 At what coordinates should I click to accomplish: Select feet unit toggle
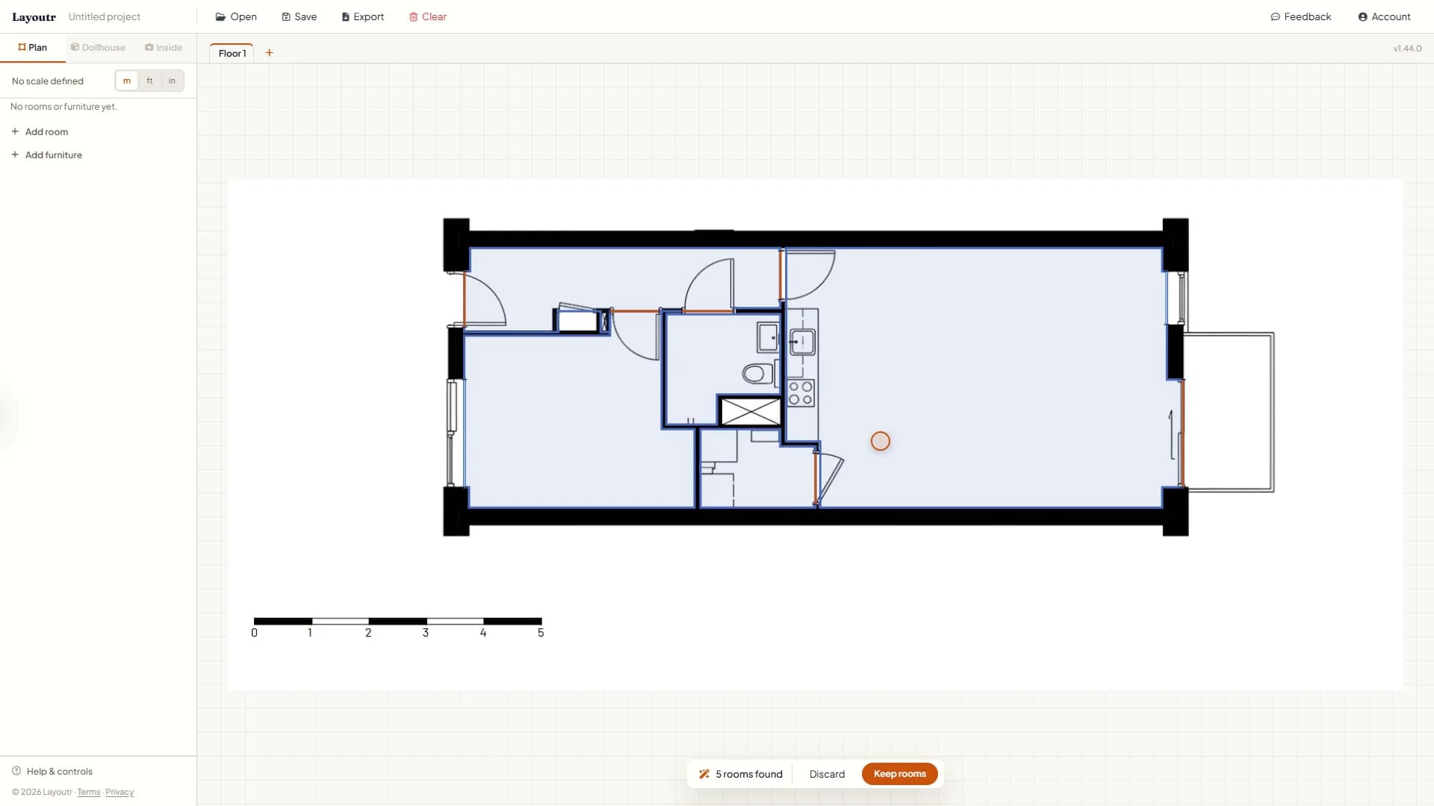click(149, 81)
